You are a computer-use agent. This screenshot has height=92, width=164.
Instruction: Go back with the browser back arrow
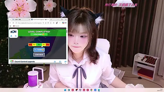10,23
